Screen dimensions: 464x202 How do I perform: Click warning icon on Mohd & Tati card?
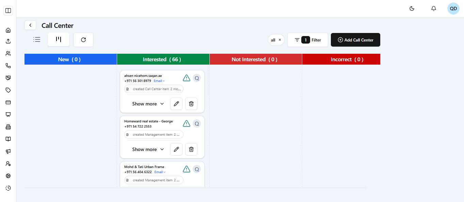187,169
